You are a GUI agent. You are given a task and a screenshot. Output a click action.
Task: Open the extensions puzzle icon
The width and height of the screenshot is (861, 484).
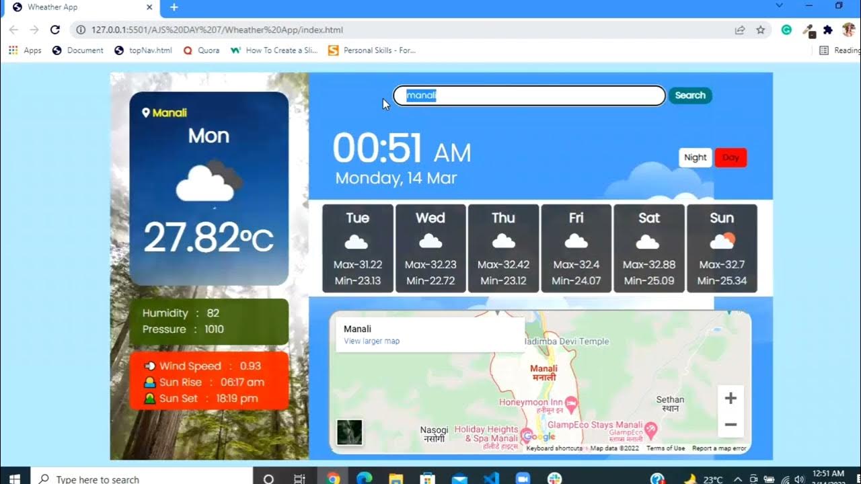tap(828, 30)
